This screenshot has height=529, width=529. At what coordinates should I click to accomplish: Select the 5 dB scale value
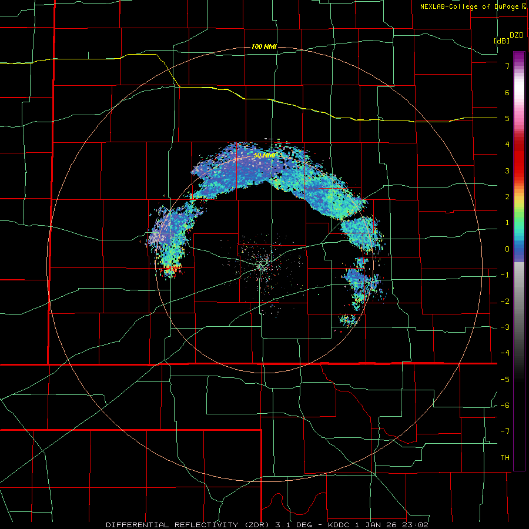(507, 118)
